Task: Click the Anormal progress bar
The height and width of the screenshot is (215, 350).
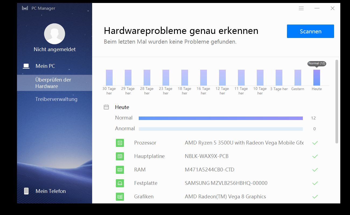Action: (x=221, y=129)
